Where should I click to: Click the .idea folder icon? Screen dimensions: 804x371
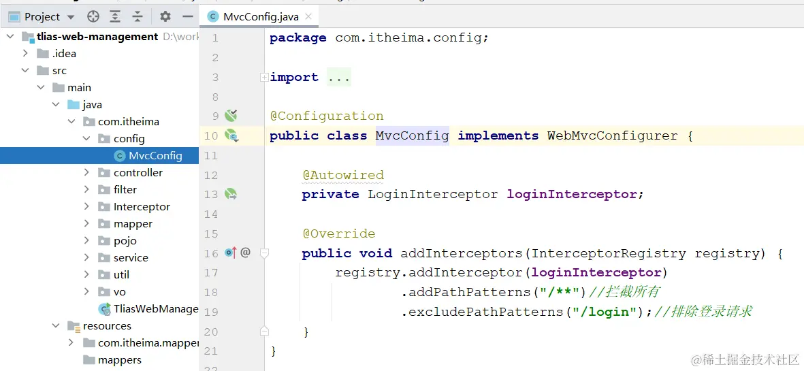(x=42, y=53)
